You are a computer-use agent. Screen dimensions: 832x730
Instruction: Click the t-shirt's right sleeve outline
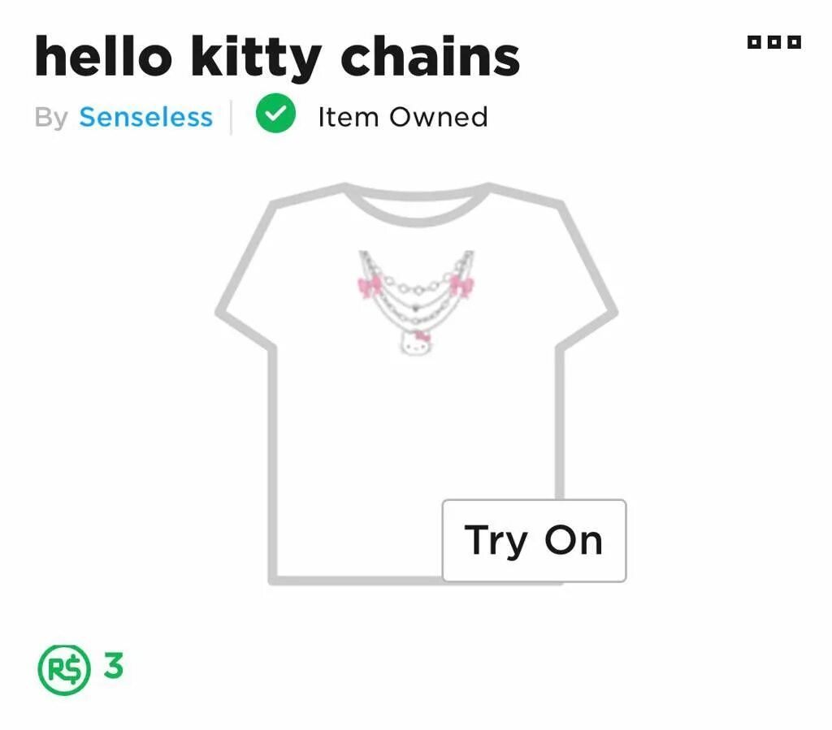point(588,277)
